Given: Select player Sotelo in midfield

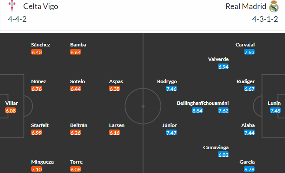Looking at the screenshot, I should [x=77, y=81].
